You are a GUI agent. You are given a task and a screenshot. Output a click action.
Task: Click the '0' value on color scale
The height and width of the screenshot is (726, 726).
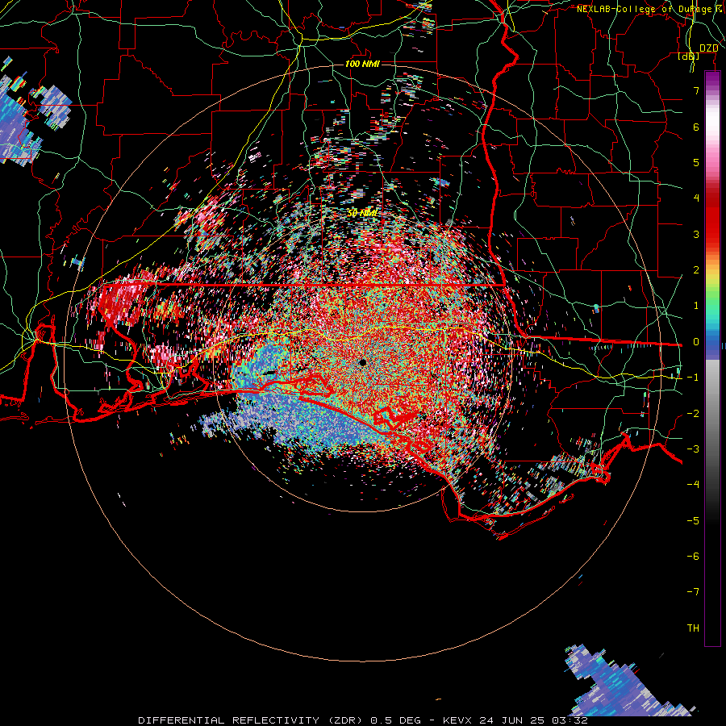tap(696, 342)
